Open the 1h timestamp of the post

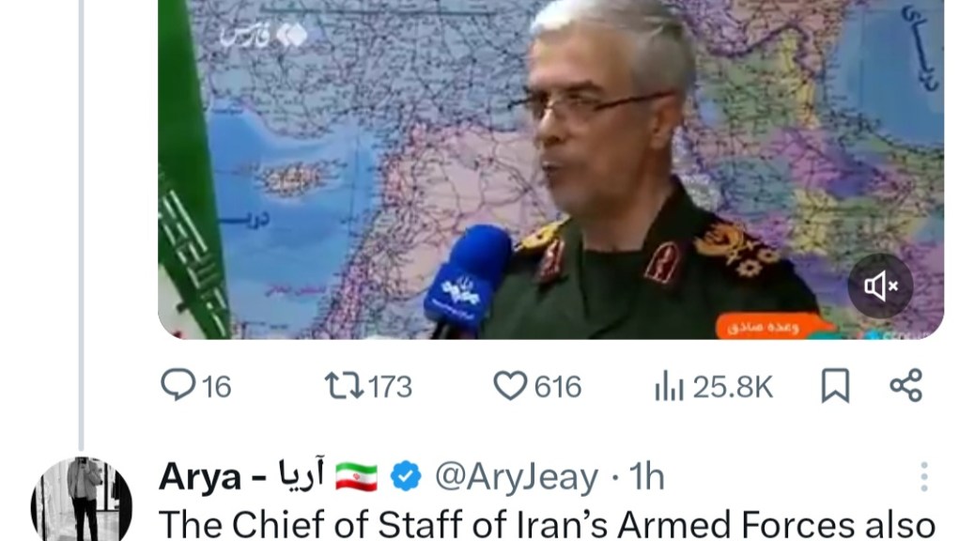(x=646, y=477)
